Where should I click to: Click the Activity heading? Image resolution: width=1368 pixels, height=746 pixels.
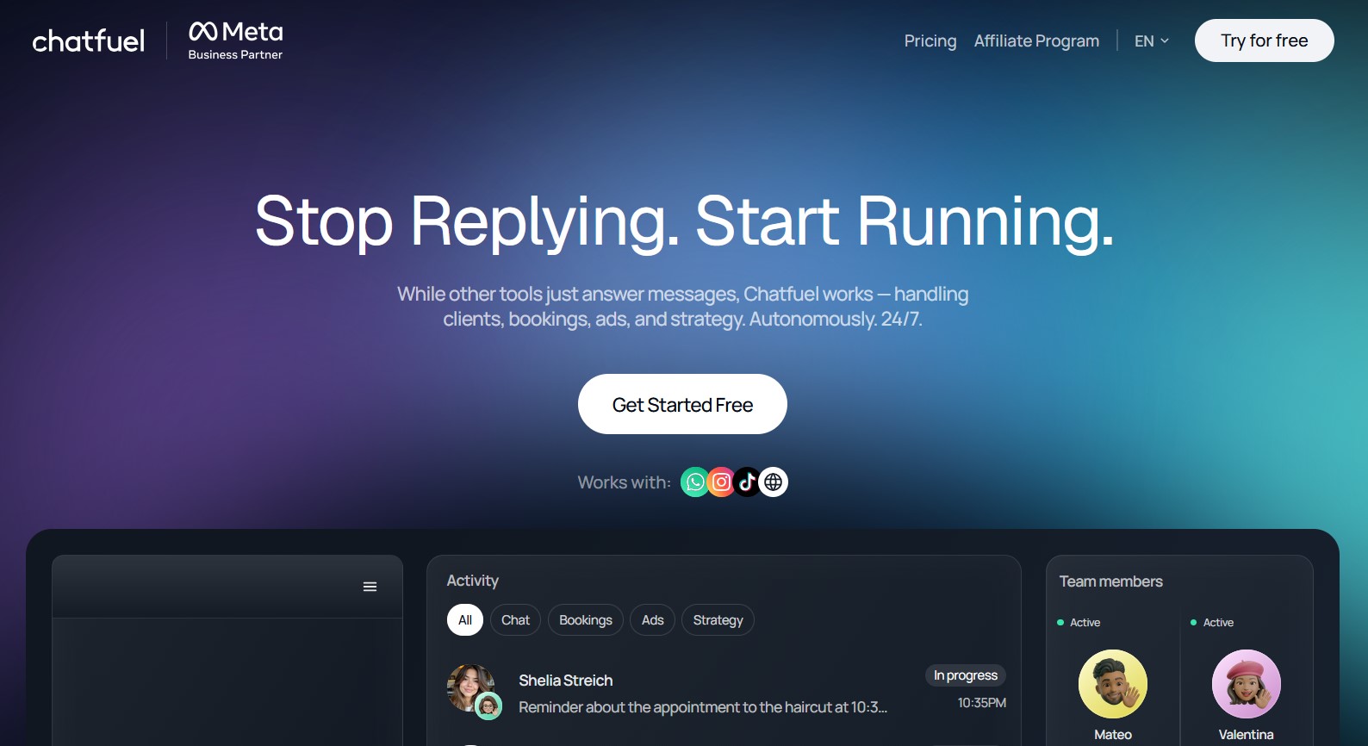point(472,581)
